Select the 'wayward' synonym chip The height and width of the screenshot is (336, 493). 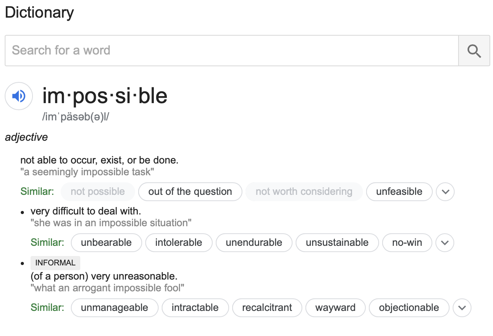[335, 308]
